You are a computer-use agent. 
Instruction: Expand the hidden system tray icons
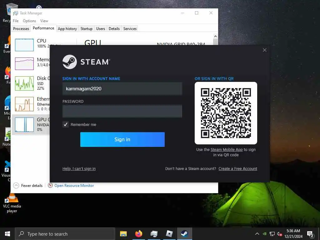[x=257, y=234]
